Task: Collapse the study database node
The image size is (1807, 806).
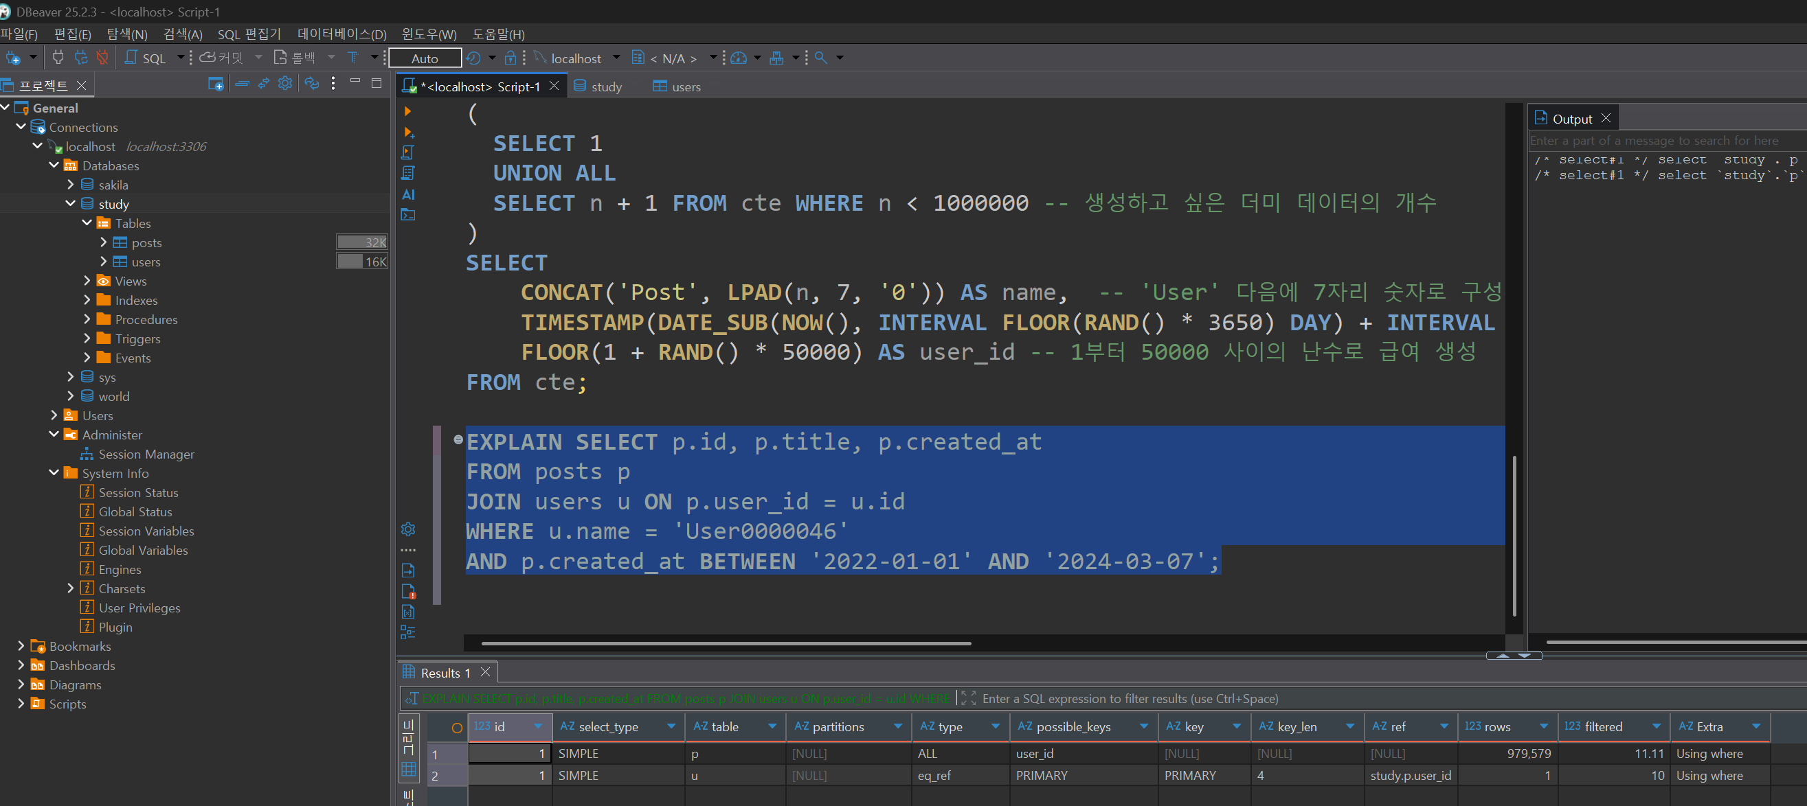Action: coord(70,203)
